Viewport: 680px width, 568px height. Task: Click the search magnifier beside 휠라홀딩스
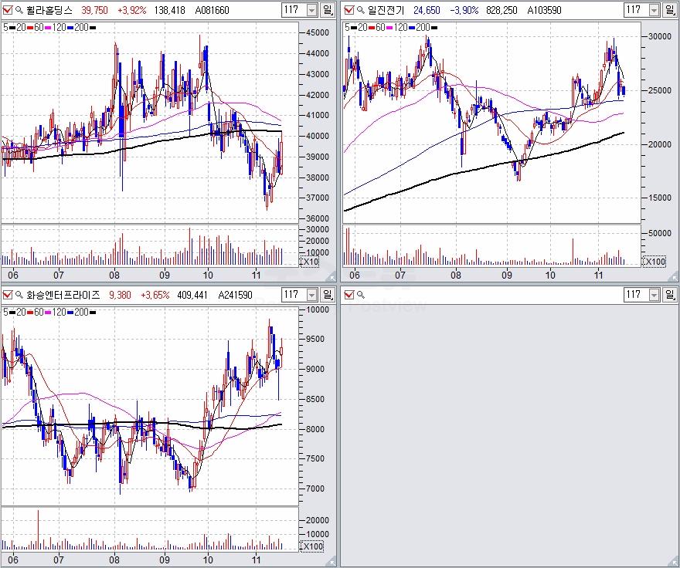tap(19, 10)
